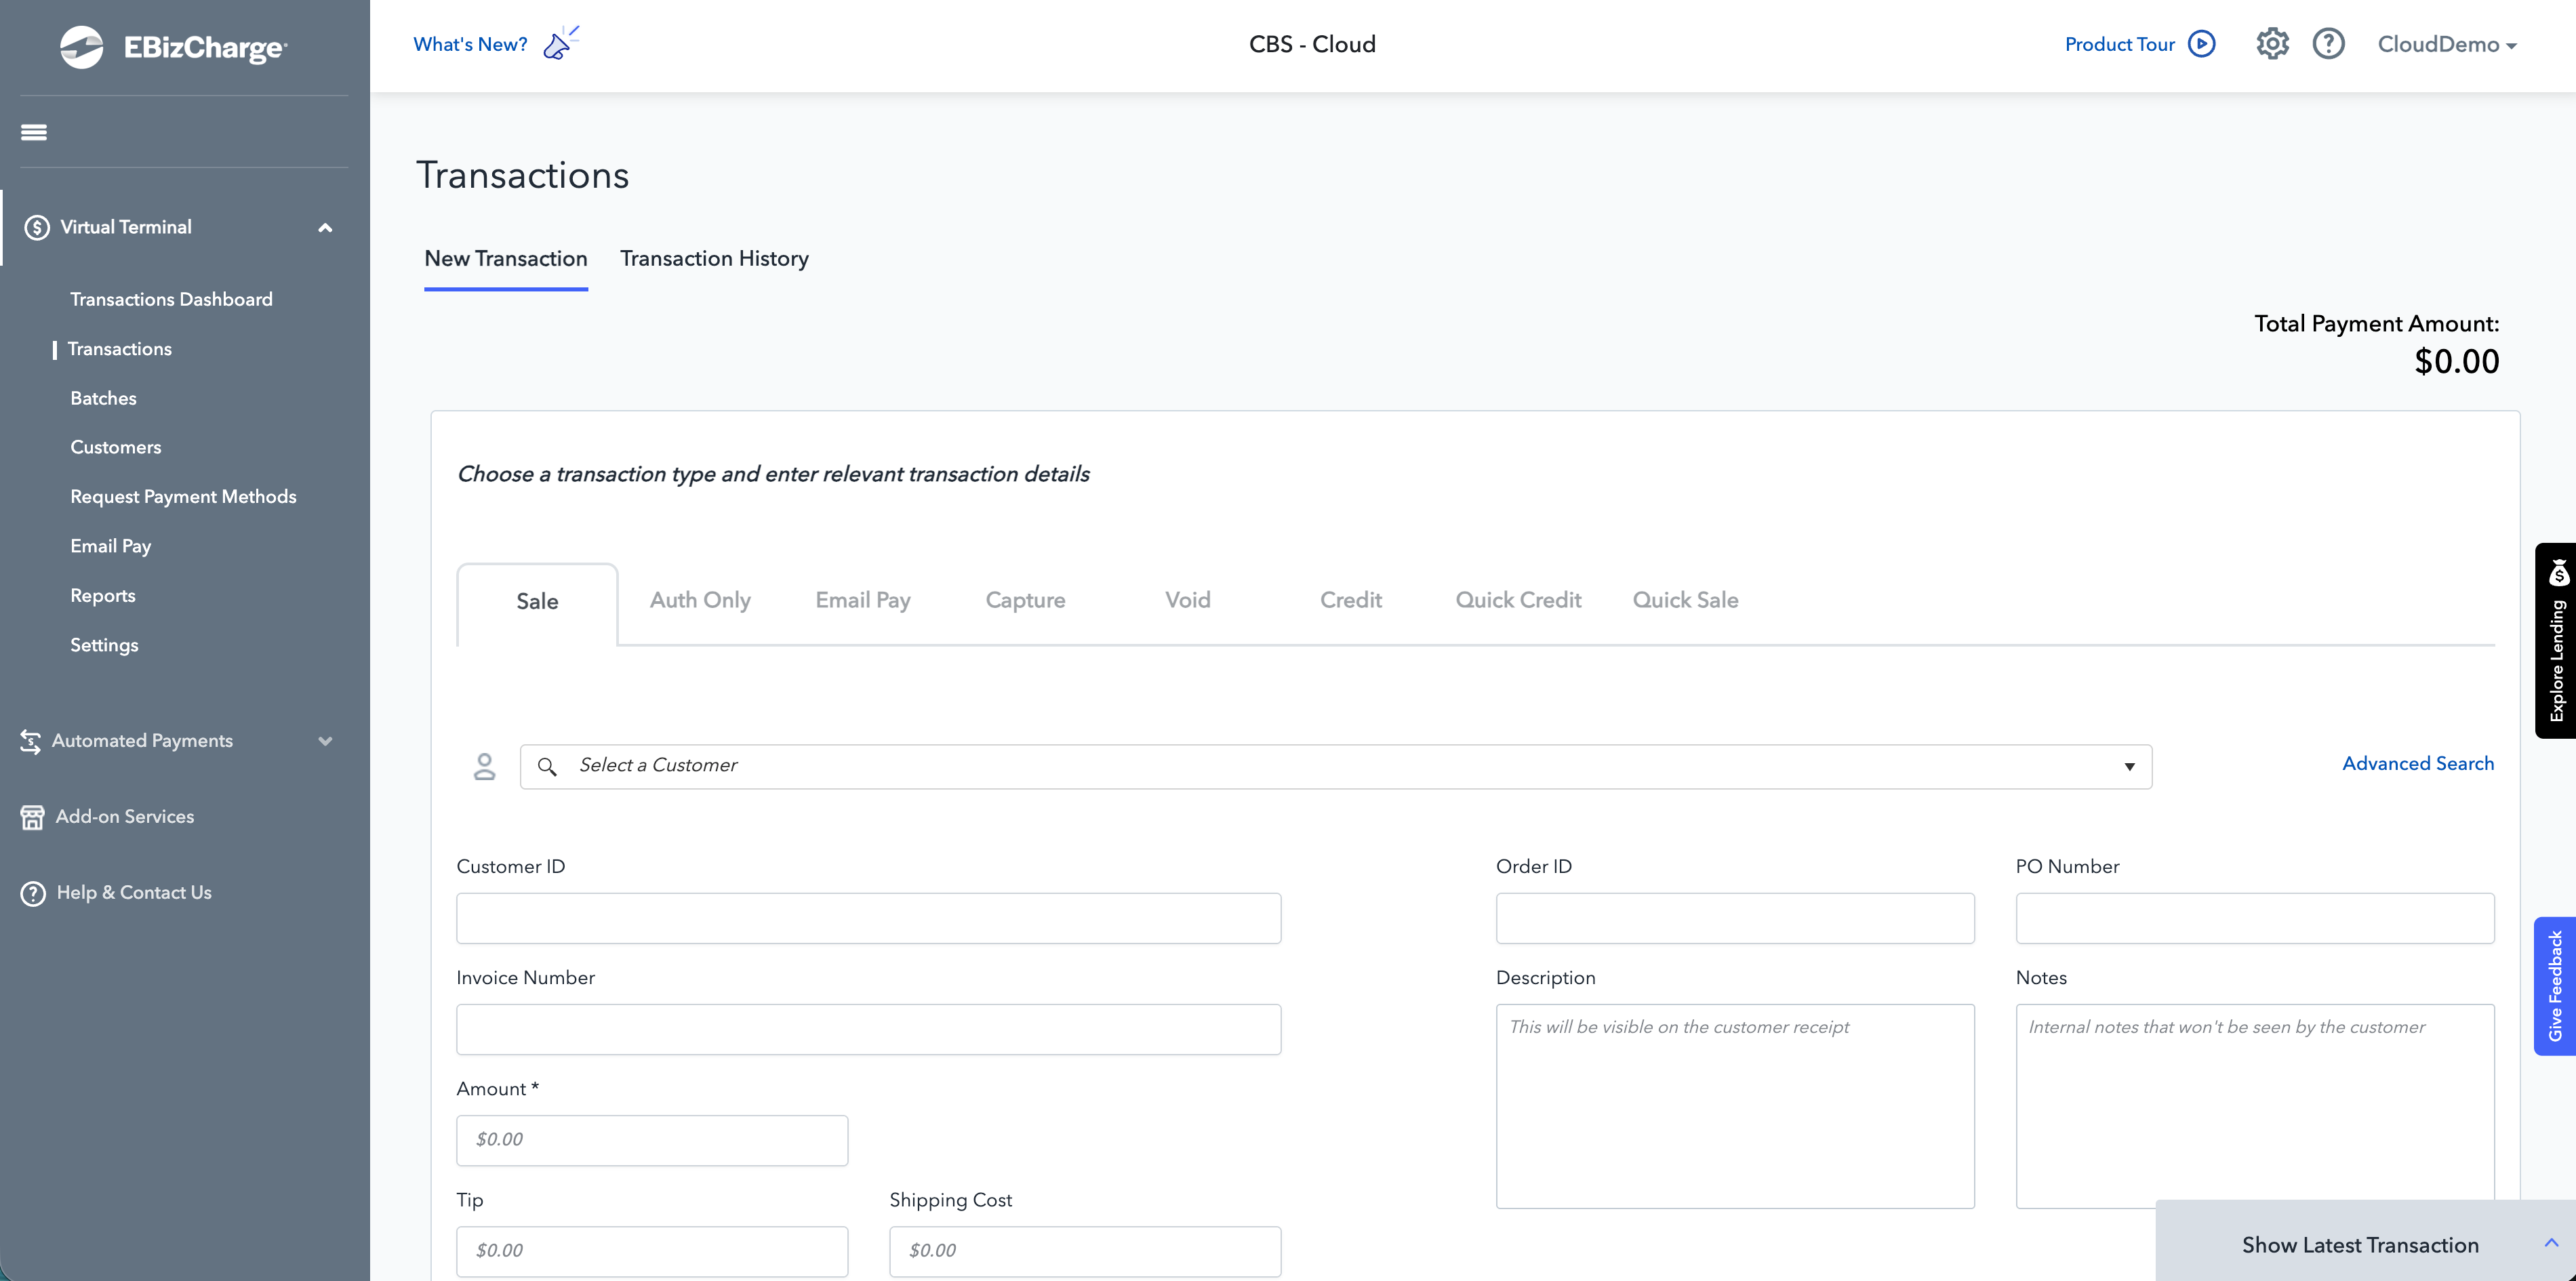This screenshot has width=2576, height=1281.
Task: Click the Virtual Terminal dollar icon
Action: (x=37, y=227)
